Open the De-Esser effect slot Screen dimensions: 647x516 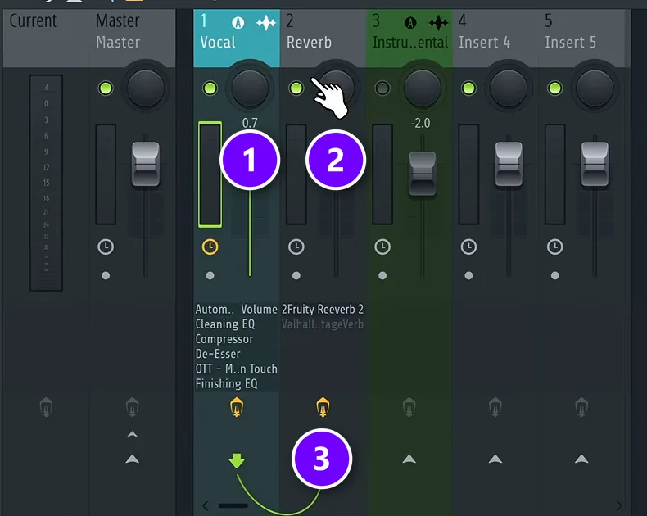click(237, 354)
